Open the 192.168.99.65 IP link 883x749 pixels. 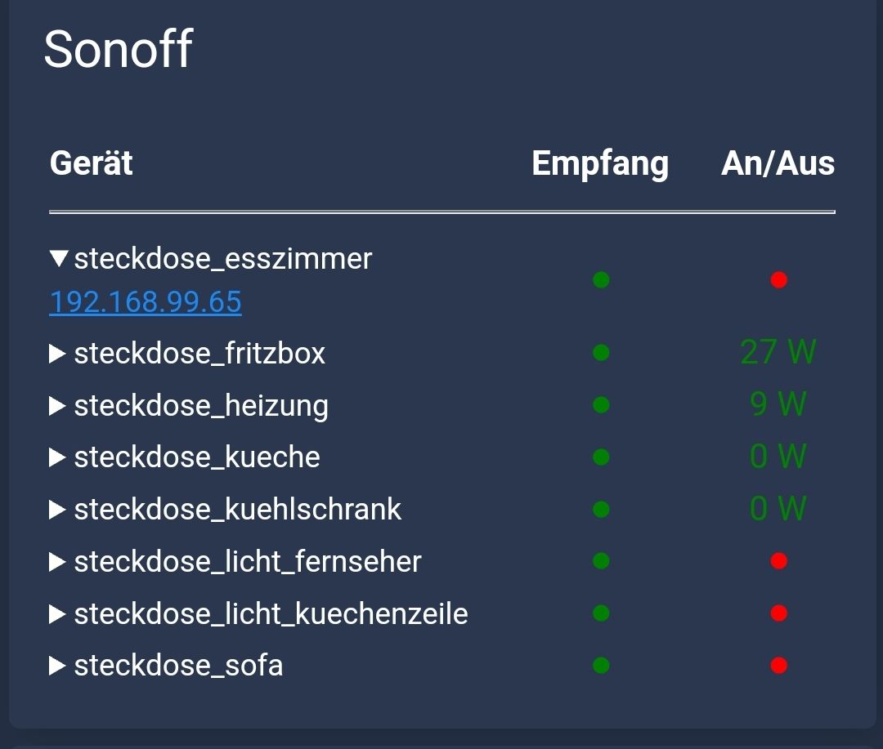coord(146,302)
